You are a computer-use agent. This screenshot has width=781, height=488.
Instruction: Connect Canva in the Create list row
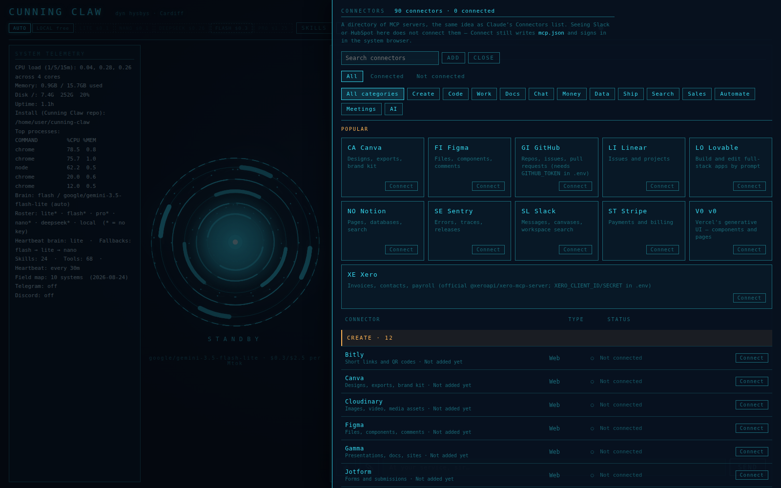point(752,382)
